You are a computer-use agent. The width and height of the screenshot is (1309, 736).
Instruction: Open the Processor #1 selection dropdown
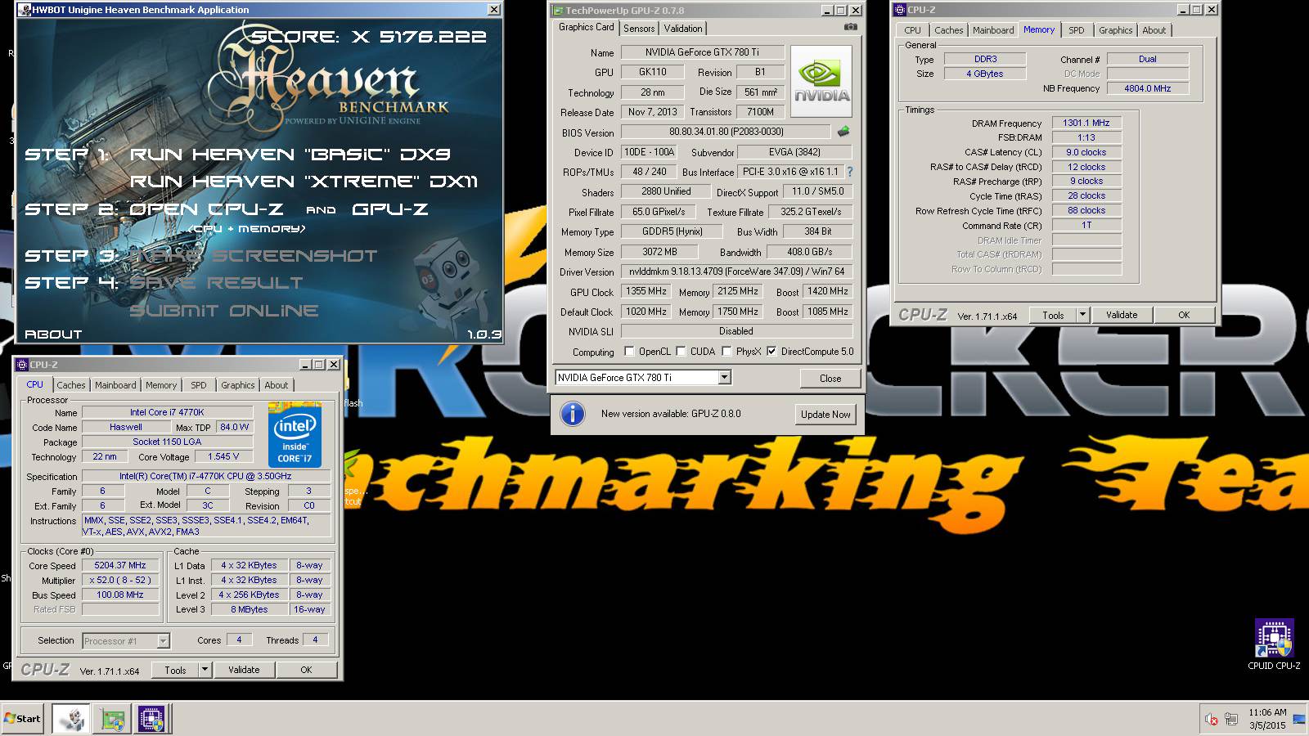click(163, 641)
